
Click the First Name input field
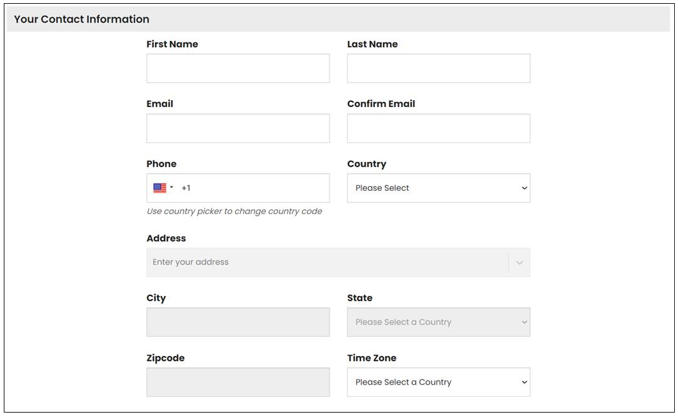point(238,68)
